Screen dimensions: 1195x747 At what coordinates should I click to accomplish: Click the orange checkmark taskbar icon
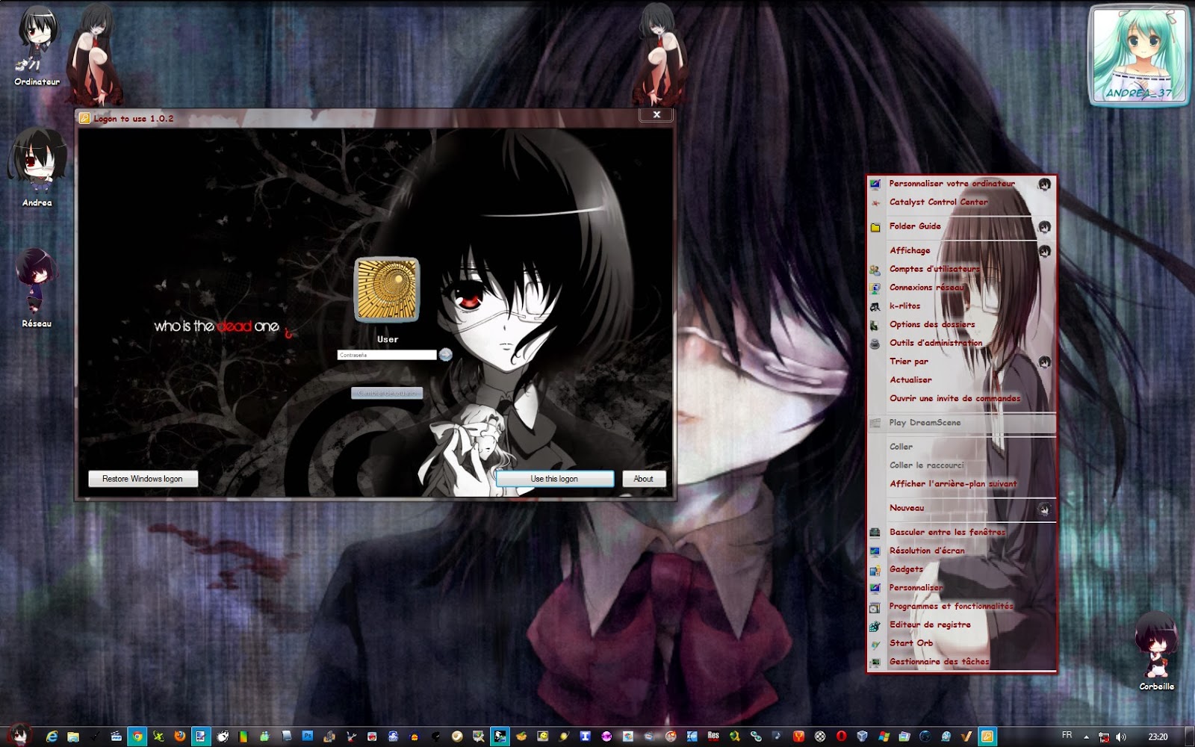(x=967, y=737)
